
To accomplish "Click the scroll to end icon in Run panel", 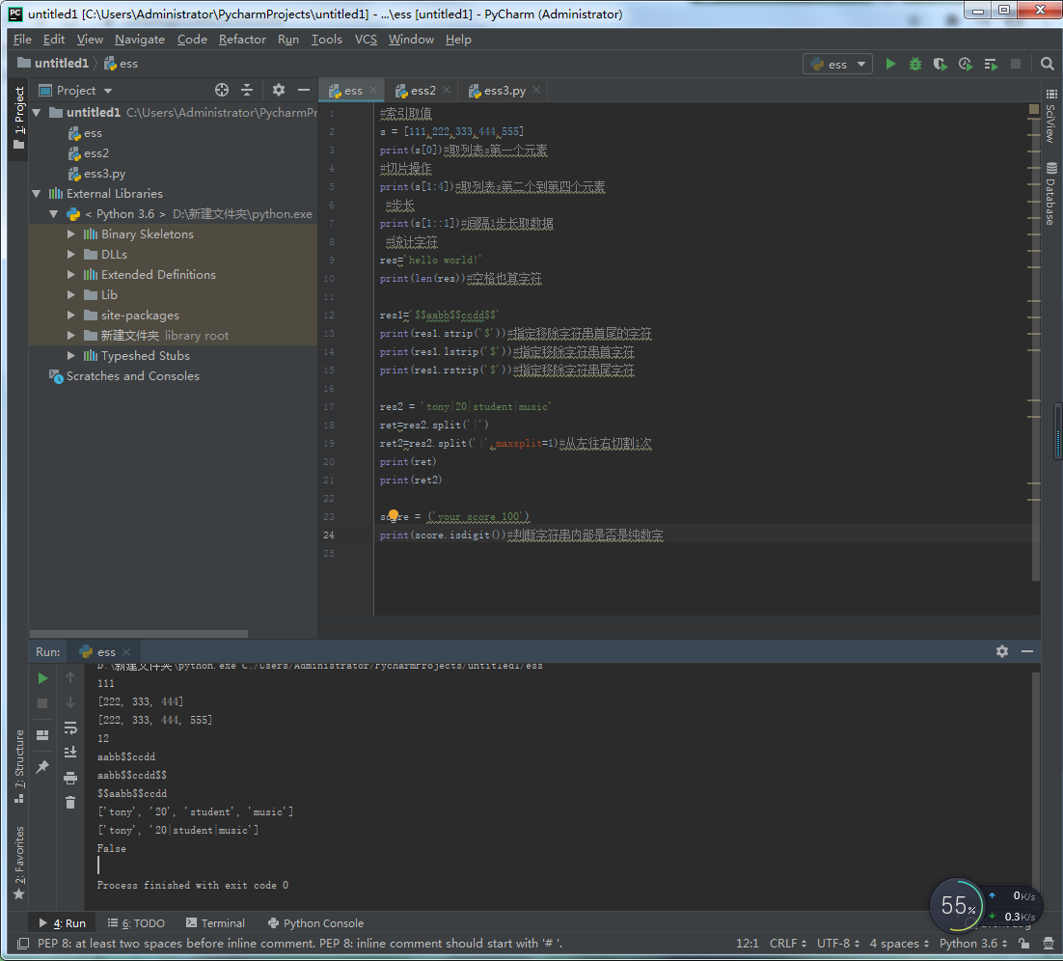I will coord(69,753).
